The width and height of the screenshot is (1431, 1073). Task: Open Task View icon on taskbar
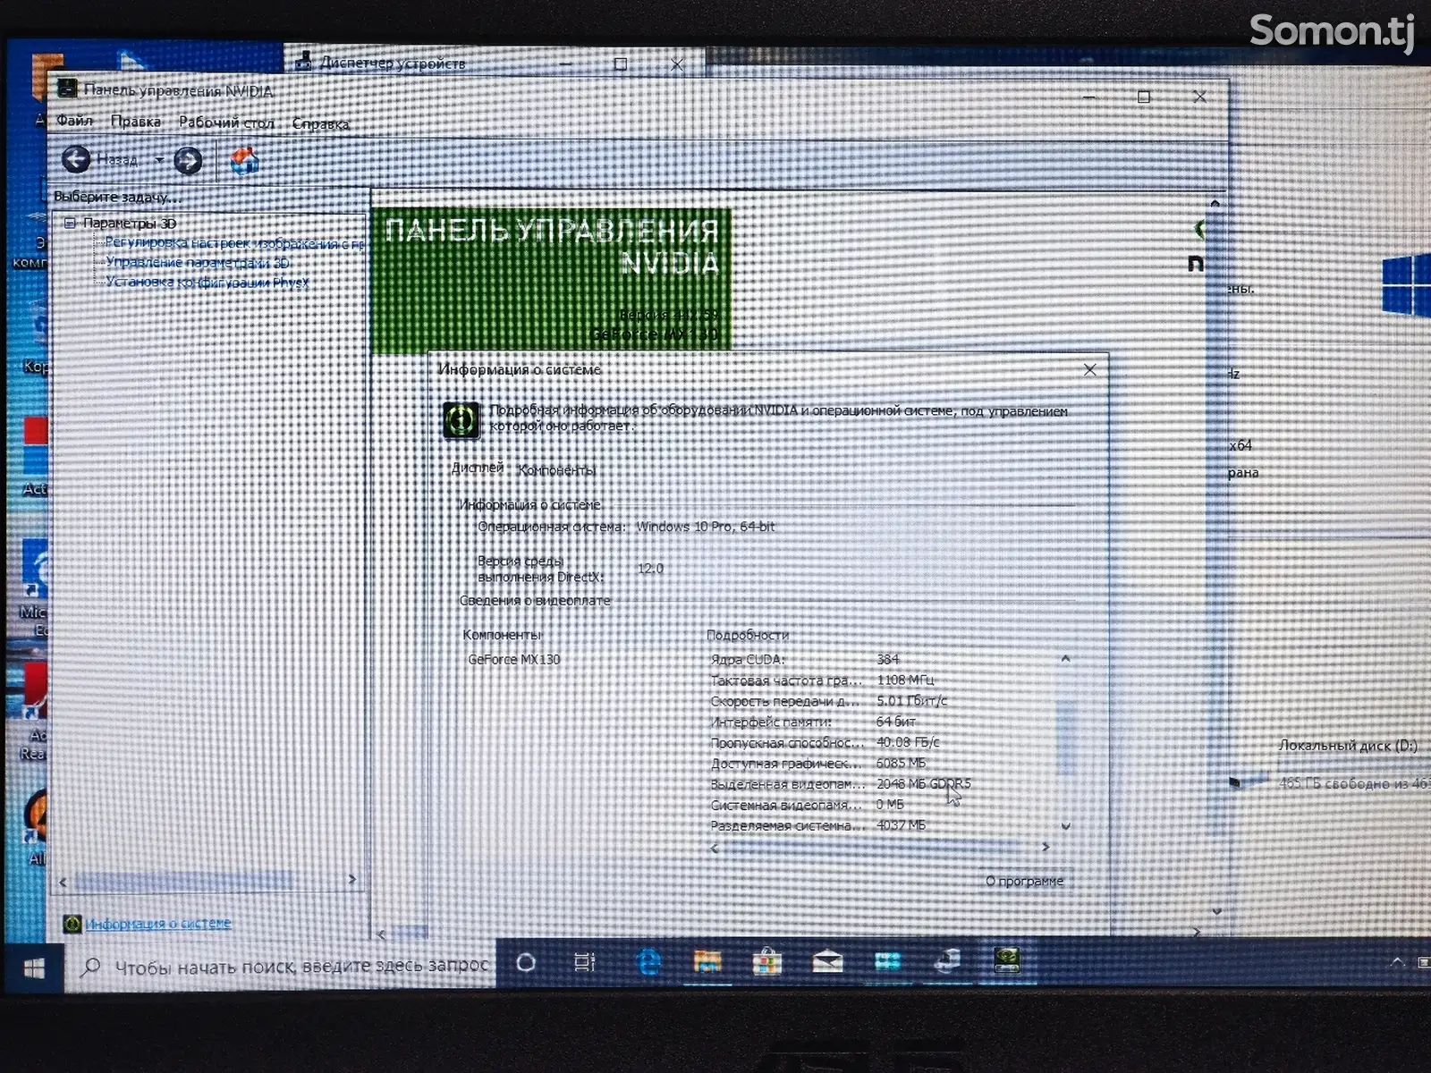click(585, 962)
